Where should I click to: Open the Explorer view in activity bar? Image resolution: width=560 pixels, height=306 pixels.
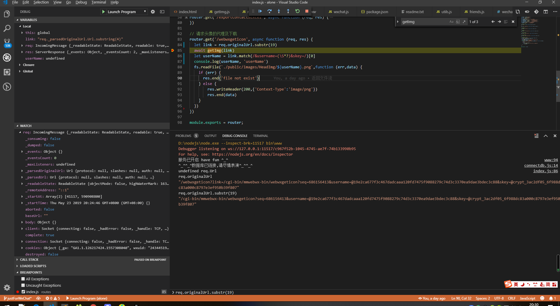[7, 14]
